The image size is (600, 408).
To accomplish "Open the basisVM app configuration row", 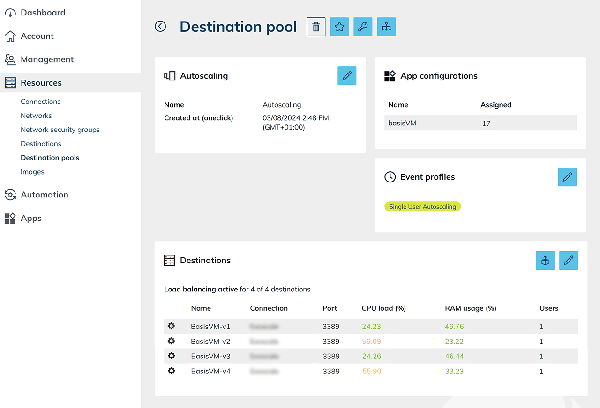I will coord(480,124).
